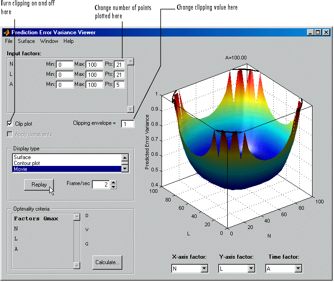The image size is (334, 282).
Task: Open the File menu
Action: 9,41
